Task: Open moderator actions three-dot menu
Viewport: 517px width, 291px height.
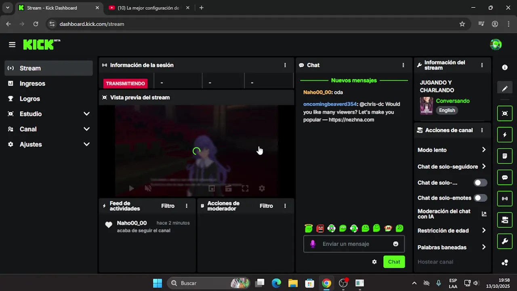Action: 285,206
